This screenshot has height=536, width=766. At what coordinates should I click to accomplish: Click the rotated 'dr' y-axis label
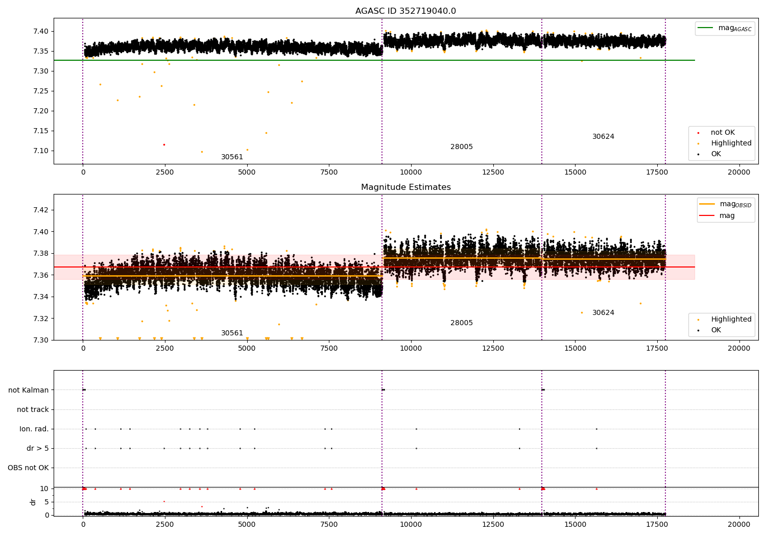point(33,502)
